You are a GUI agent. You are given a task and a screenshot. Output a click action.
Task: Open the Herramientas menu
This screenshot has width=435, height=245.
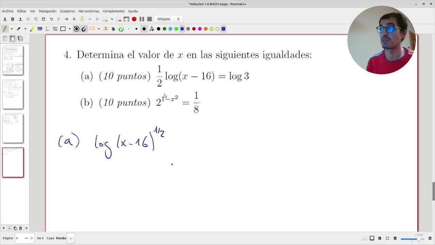pos(89,11)
